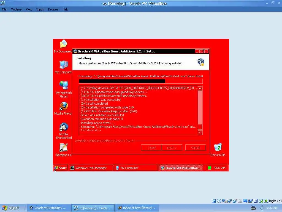
Task: Click the optical drive indicator in VirtualBox status bar
Action: (219, 201)
